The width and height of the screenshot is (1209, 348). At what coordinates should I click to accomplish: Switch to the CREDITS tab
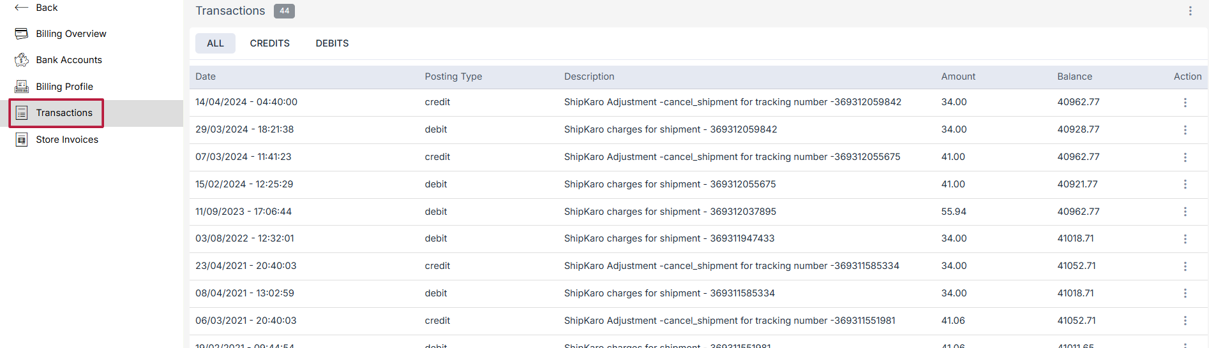269,43
